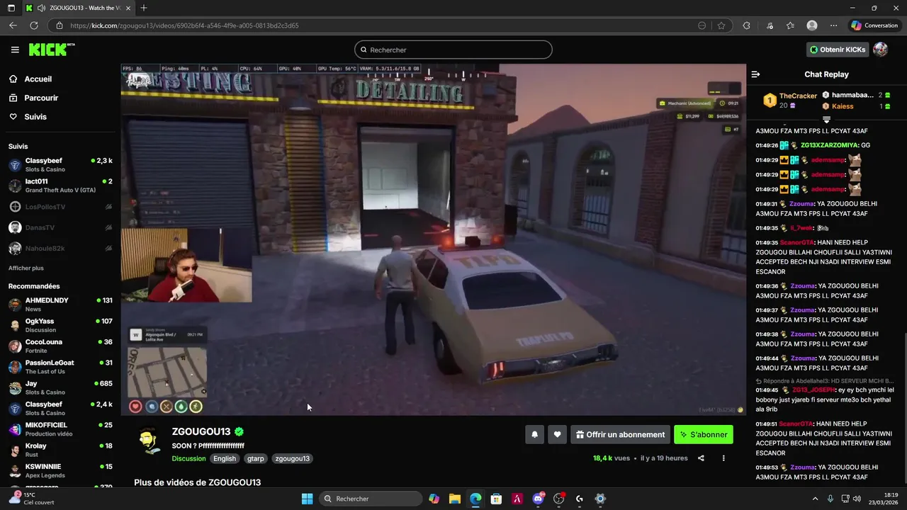Screen dimensions: 907x510
Task: Select the gtarp tag
Action: [256, 458]
